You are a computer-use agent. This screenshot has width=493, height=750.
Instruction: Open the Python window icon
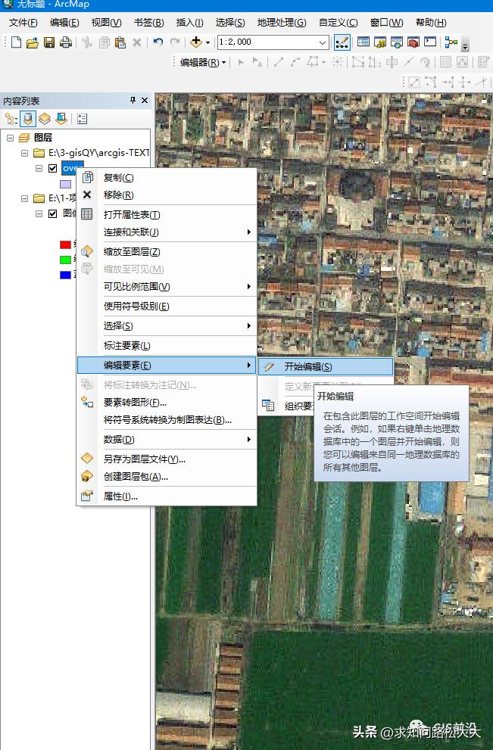430,42
